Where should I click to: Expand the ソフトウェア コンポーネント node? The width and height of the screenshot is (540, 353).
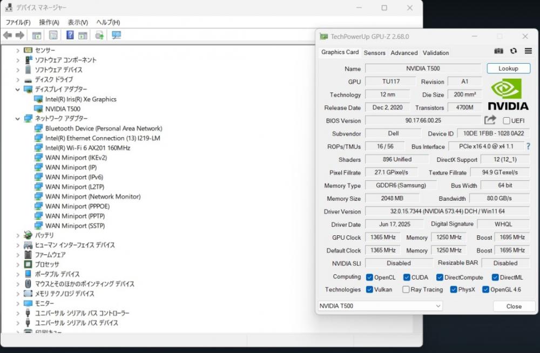pyautogui.click(x=18, y=60)
